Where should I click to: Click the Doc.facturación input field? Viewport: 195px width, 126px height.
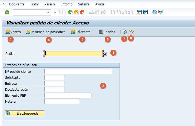(55, 89)
